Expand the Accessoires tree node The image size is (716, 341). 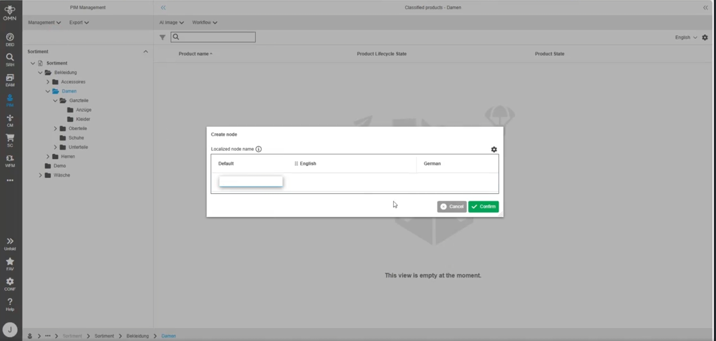[x=48, y=82]
